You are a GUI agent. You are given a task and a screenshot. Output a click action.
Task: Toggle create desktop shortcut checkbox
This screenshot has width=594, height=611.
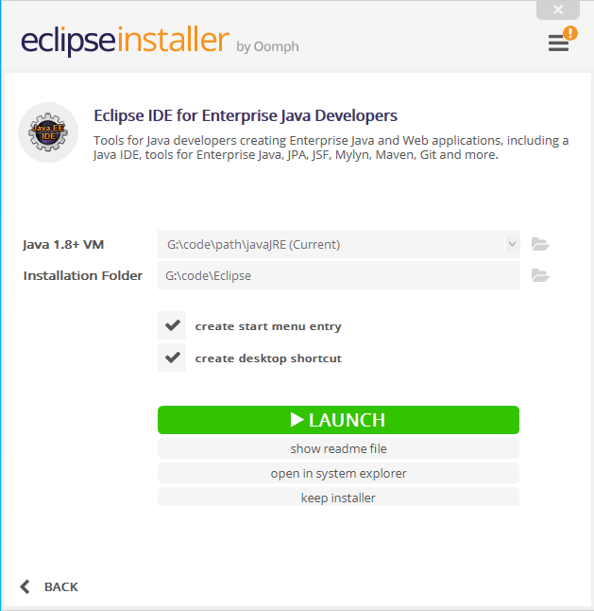pyautogui.click(x=172, y=358)
